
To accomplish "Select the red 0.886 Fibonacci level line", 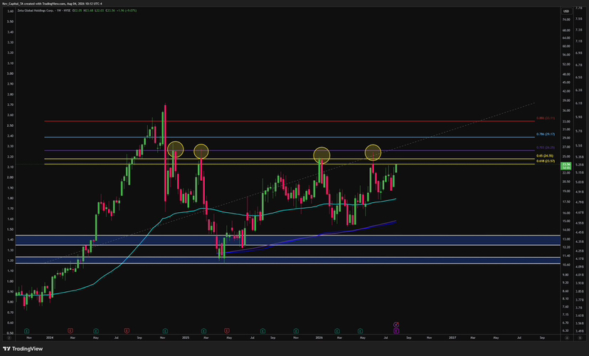I will pos(290,121).
